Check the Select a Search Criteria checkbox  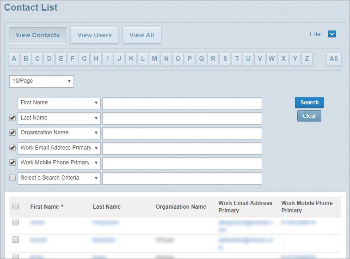(x=12, y=178)
